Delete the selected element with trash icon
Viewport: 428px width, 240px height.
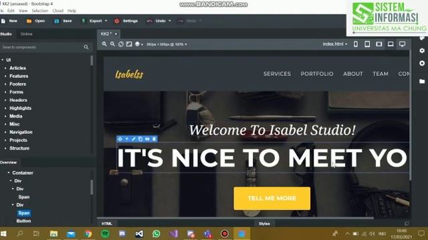tap(154, 139)
